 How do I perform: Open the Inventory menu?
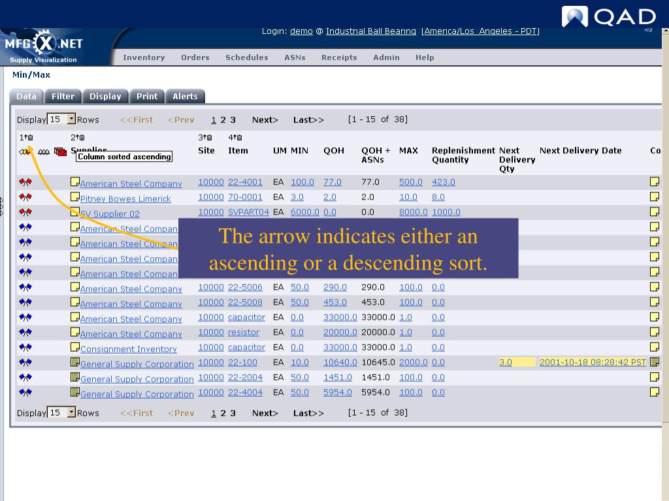click(x=144, y=57)
